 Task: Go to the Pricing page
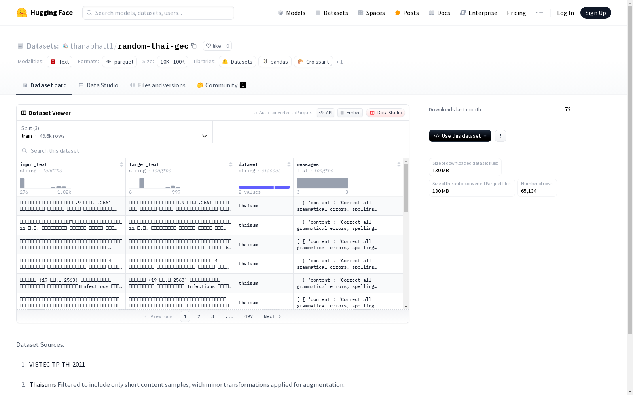(x=516, y=13)
